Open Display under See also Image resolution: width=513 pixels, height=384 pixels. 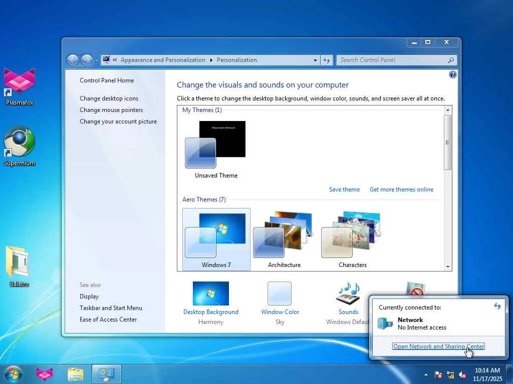coord(89,296)
